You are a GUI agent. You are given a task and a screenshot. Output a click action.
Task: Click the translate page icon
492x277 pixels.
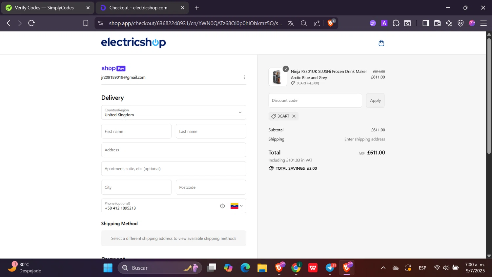pyautogui.click(x=291, y=23)
